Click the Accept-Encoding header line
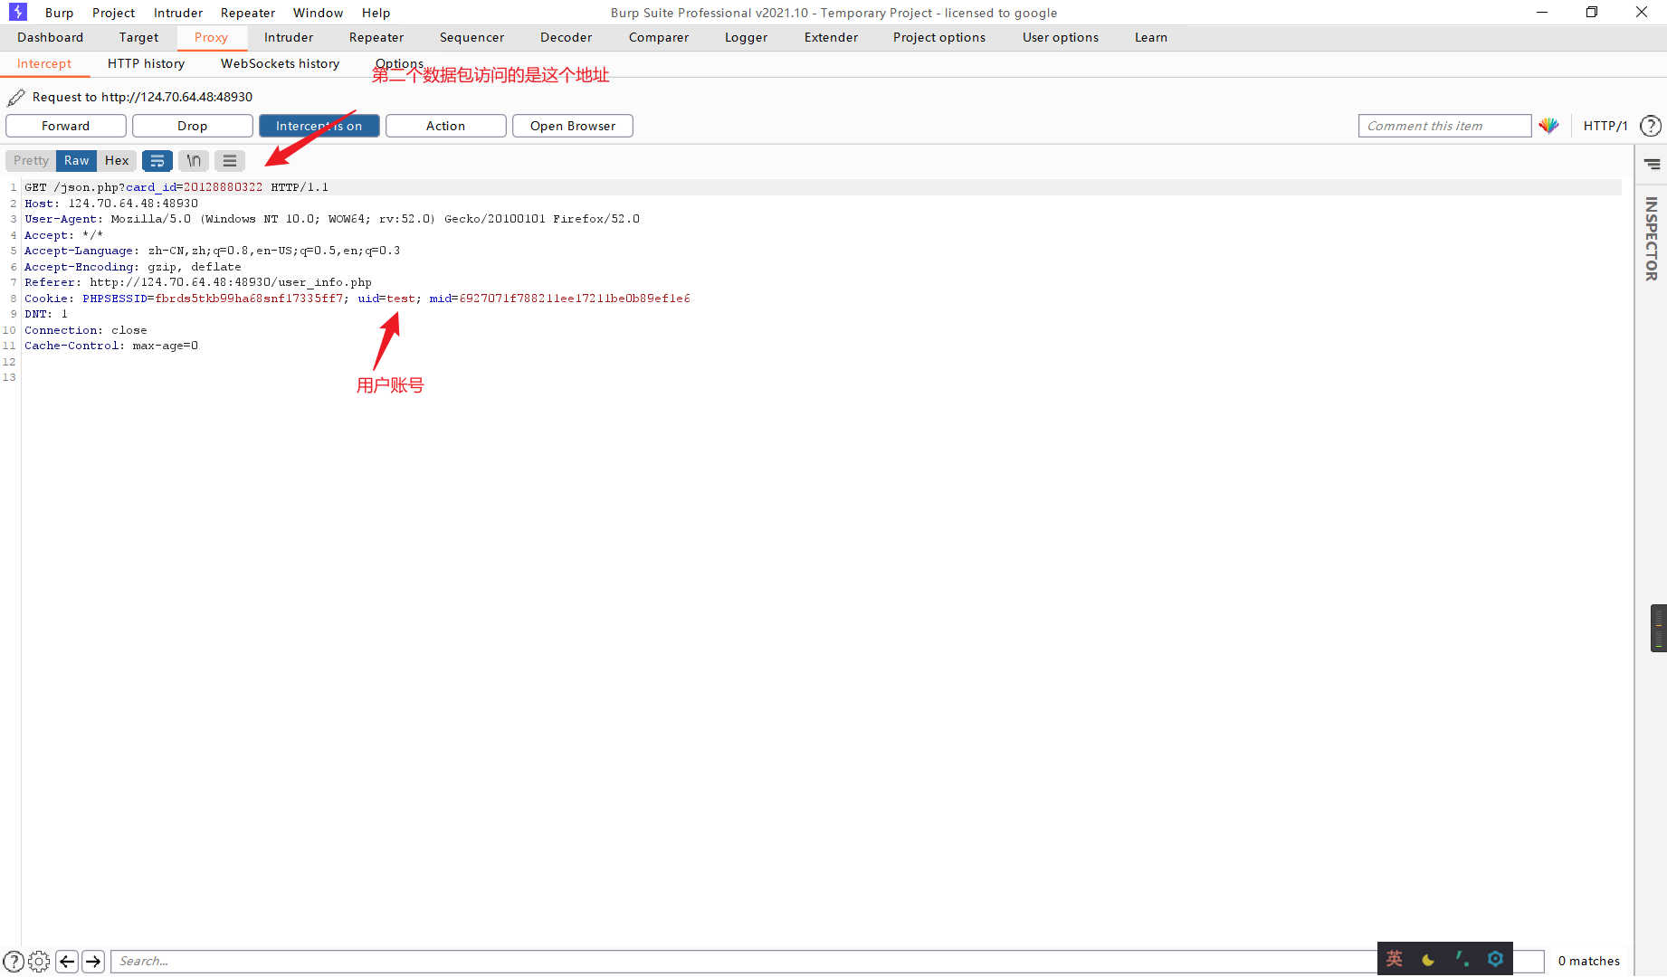 (x=133, y=267)
